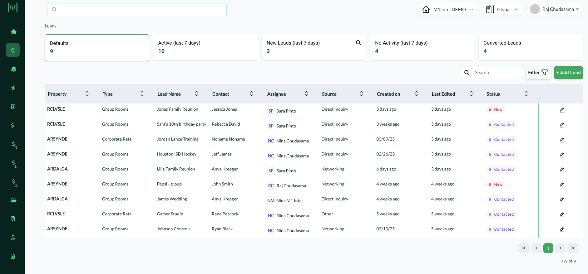This screenshot has width=588, height=274.
Task: Click magnifier icon on New Leads card
Action: tap(358, 43)
